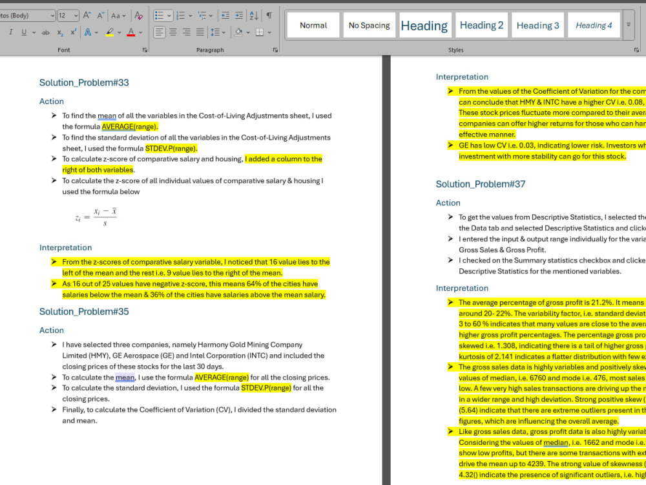646x485 pixels.
Task: Shrink font size with the smaller A icon
Action: [101, 16]
